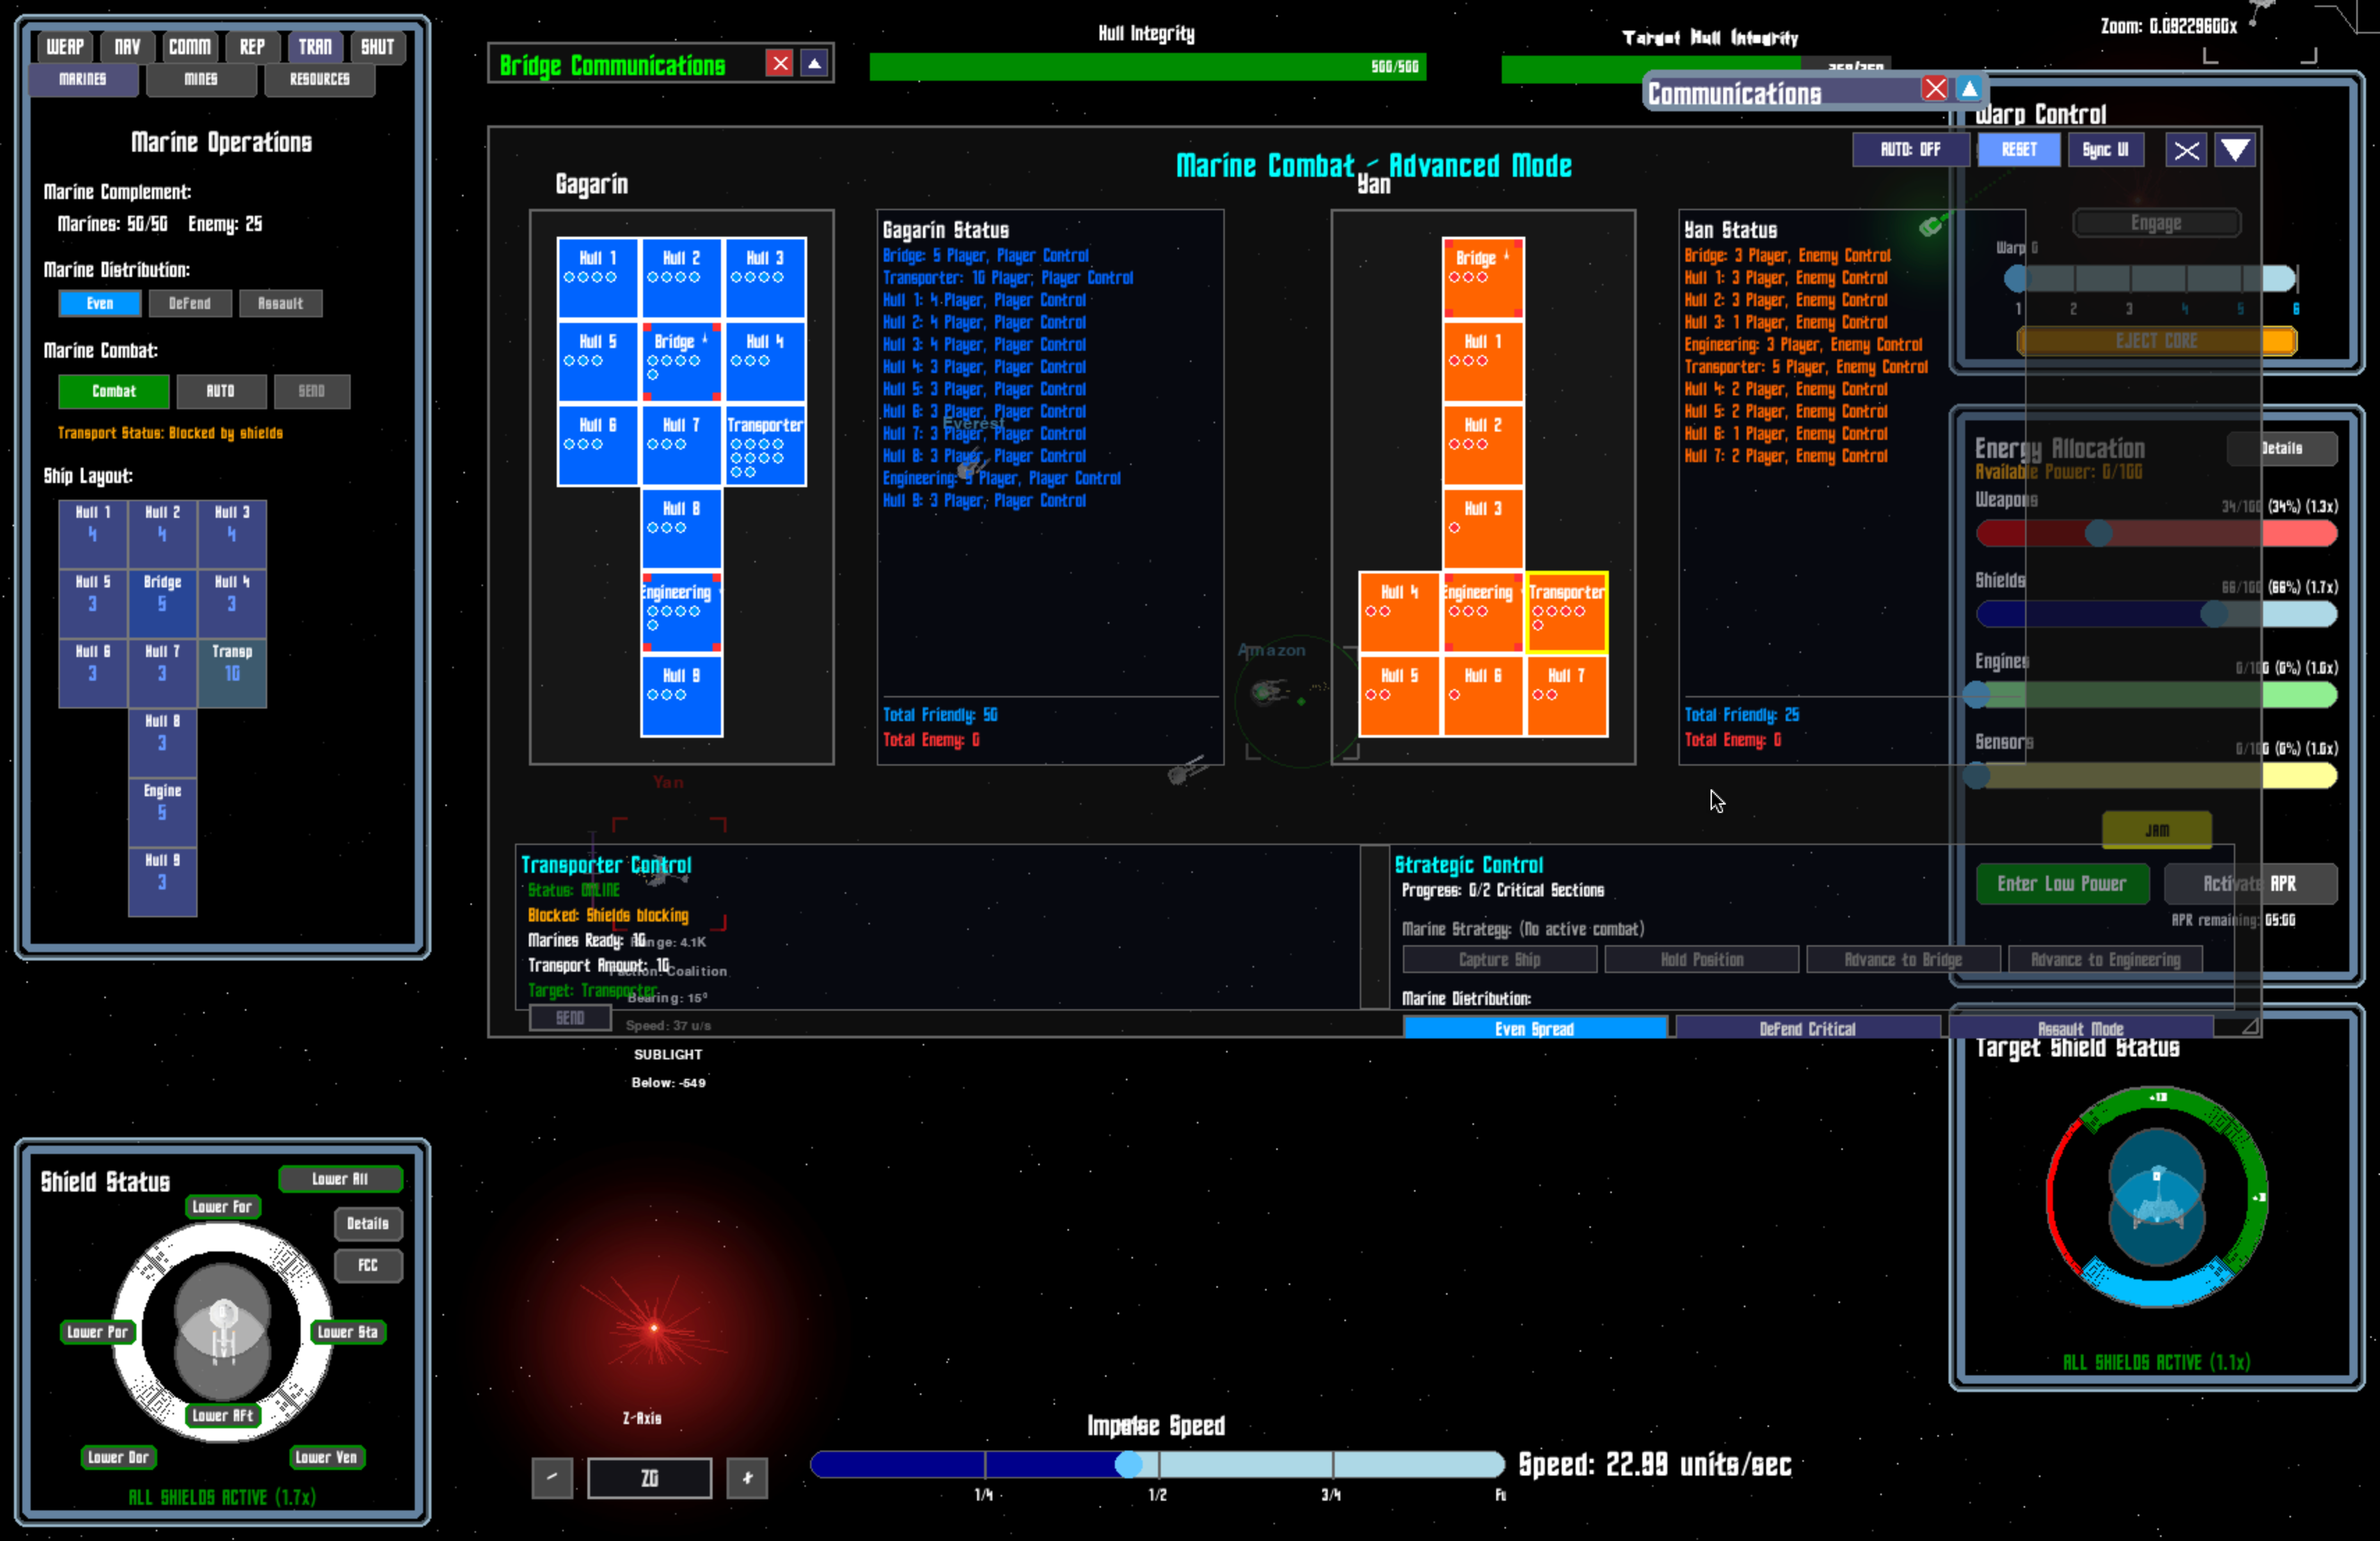This screenshot has height=1541, width=2380.
Task: Click the Z-Axis plus button
Action: point(747,1477)
